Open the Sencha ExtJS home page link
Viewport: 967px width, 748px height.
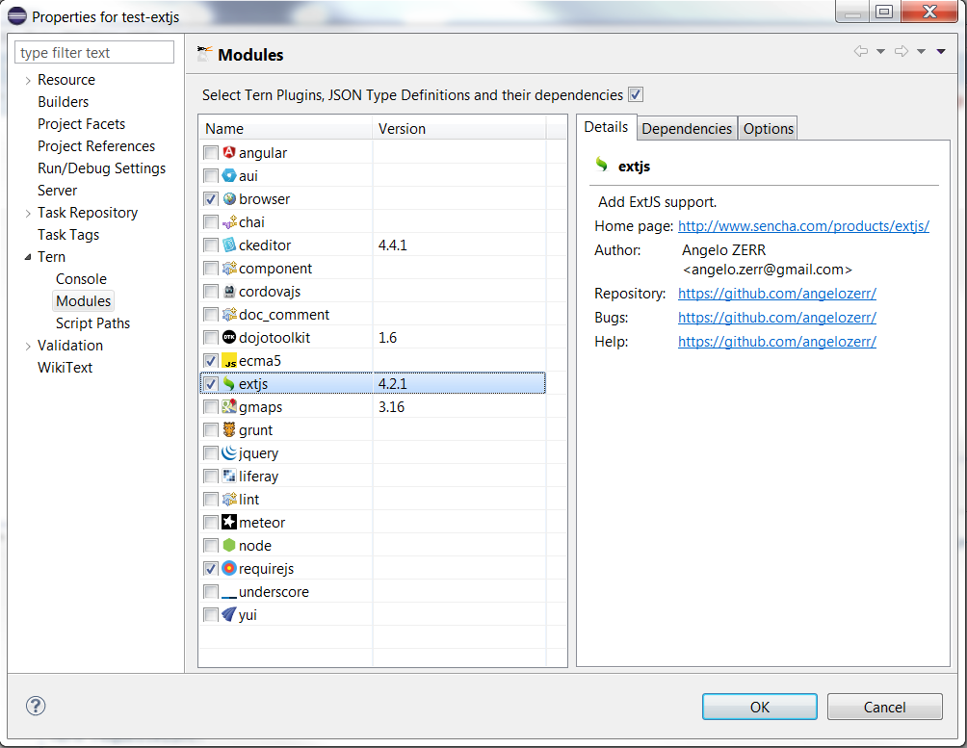[x=803, y=225]
